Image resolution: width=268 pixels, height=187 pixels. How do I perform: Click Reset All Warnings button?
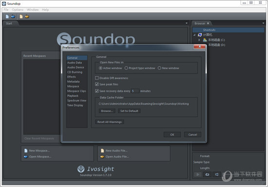click(x=110, y=122)
